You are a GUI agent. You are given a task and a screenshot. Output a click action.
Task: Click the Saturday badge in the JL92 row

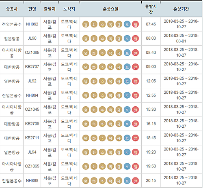[x=127, y=81]
